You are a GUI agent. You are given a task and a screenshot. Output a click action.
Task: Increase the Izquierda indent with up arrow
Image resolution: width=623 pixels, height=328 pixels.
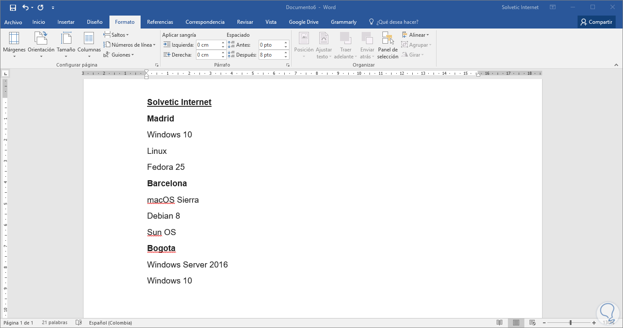click(223, 43)
